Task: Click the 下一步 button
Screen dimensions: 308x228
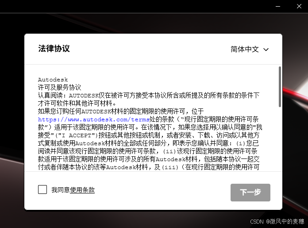Action: pyautogui.click(x=250, y=193)
